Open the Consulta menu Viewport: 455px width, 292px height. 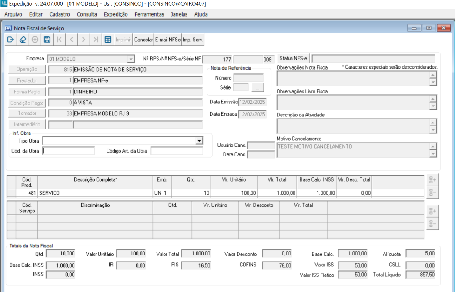point(87,14)
